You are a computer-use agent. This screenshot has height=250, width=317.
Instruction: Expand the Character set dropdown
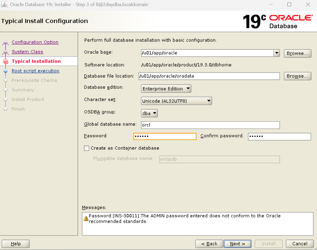[176, 101]
